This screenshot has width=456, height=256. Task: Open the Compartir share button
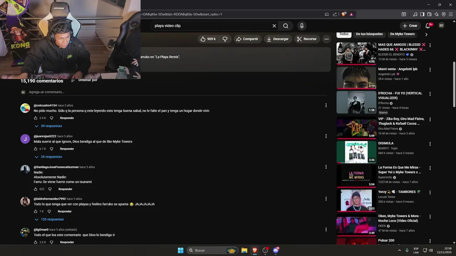(x=247, y=39)
